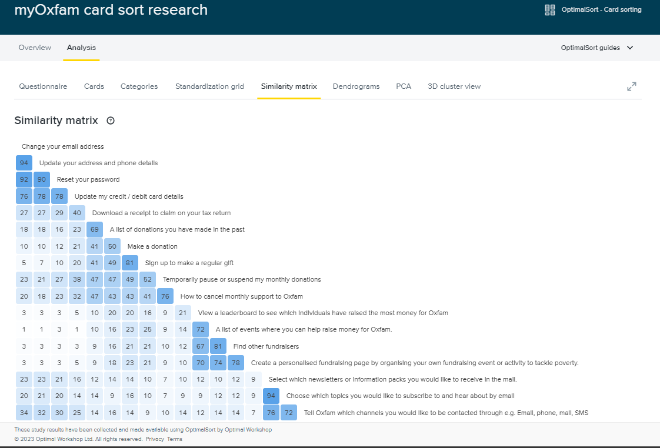Image resolution: width=660 pixels, height=448 pixels.
Task: Click the 'Similarity matrix' section heading
Action: click(x=56, y=121)
